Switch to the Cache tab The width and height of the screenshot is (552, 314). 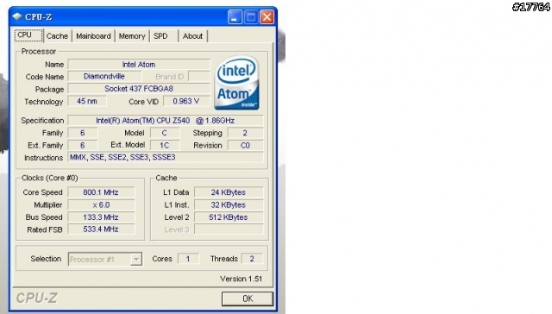(x=57, y=36)
